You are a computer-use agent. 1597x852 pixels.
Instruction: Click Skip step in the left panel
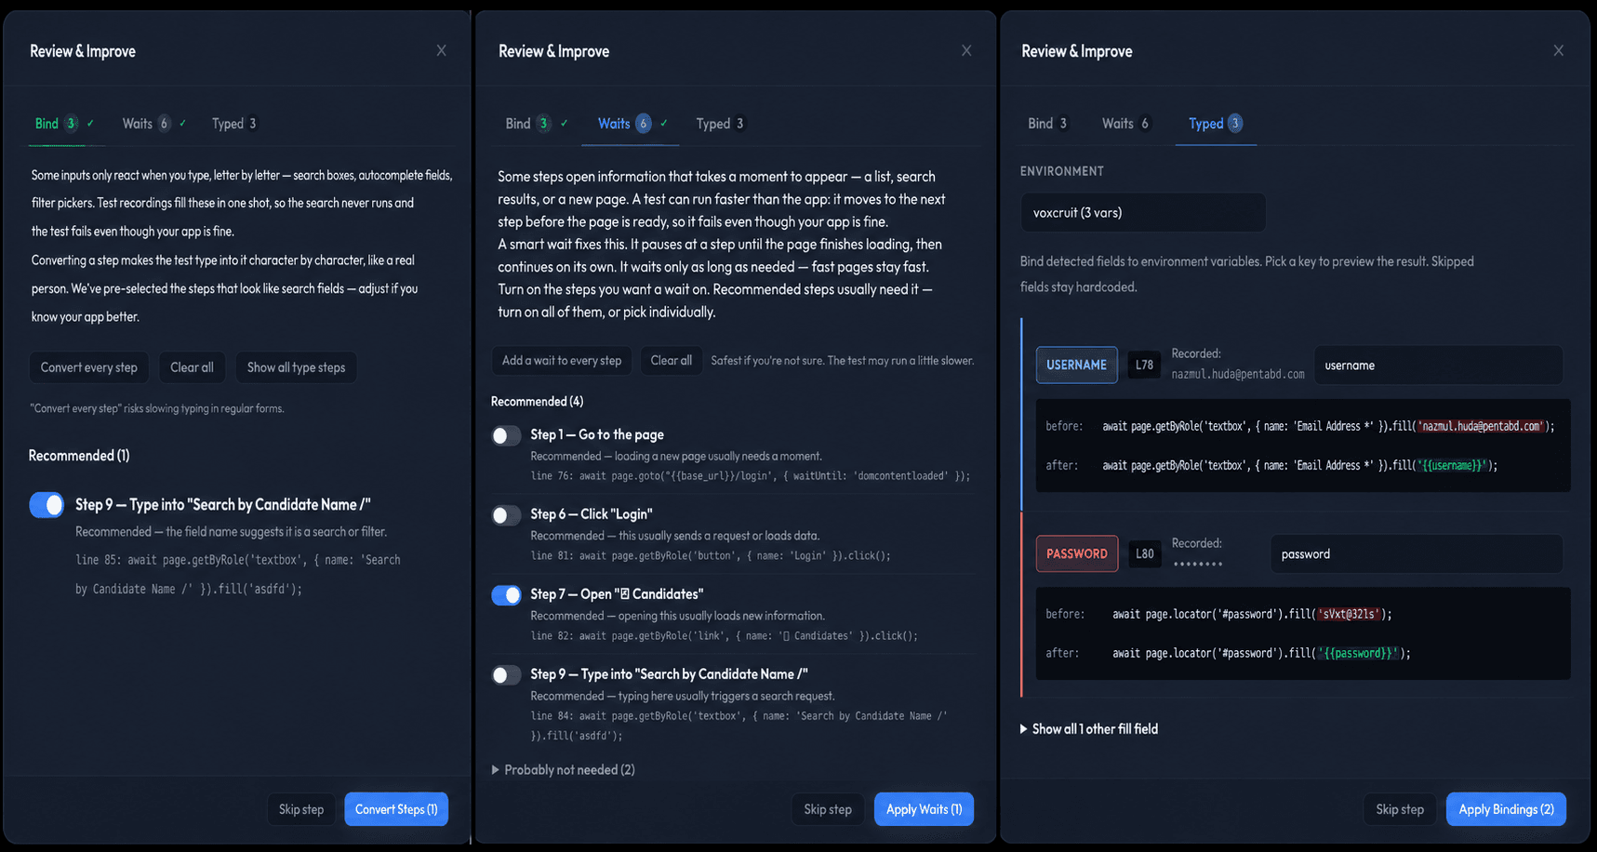click(301, 809)
